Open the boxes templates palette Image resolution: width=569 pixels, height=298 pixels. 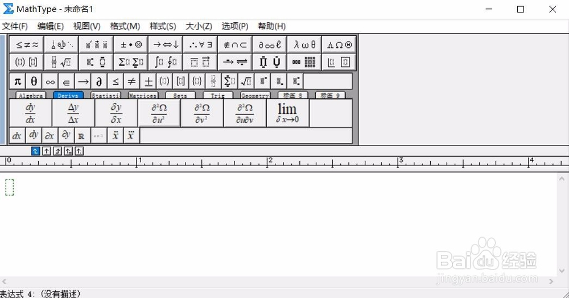(339, 62)
